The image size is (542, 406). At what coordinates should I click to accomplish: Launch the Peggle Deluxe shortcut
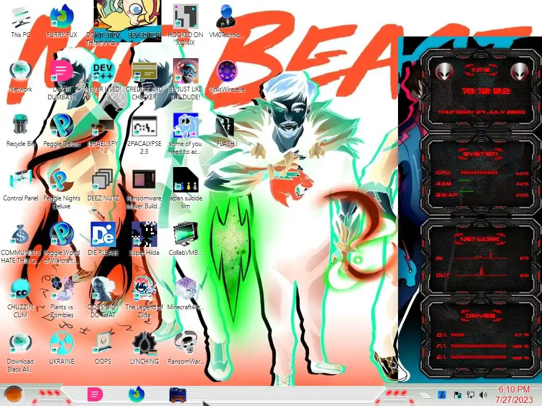tap(61, 131)
